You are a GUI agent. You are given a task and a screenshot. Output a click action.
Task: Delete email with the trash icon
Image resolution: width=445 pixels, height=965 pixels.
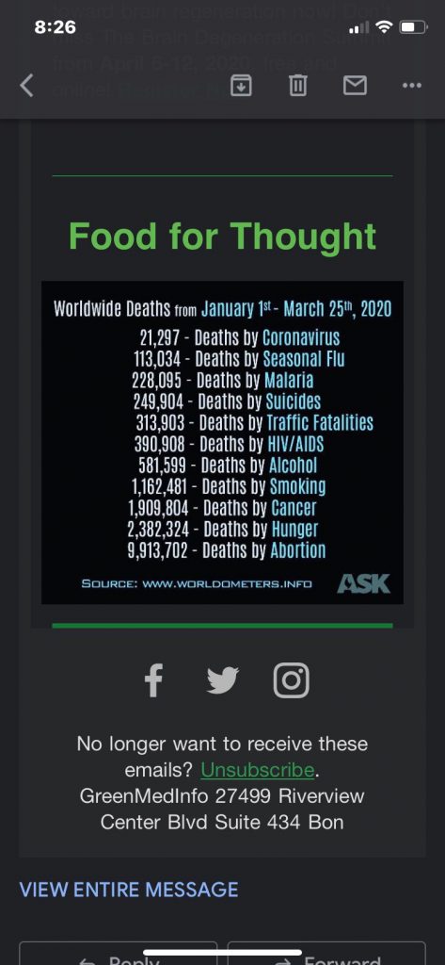(x=297, y=86)
